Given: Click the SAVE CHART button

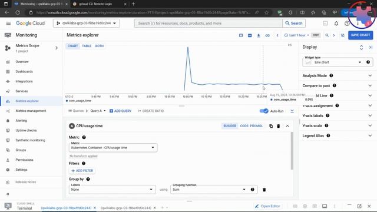Looking at the screenshot, I should point(361,35).
